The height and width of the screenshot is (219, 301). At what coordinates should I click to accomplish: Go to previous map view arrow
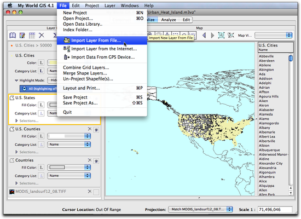pos(204,36)
